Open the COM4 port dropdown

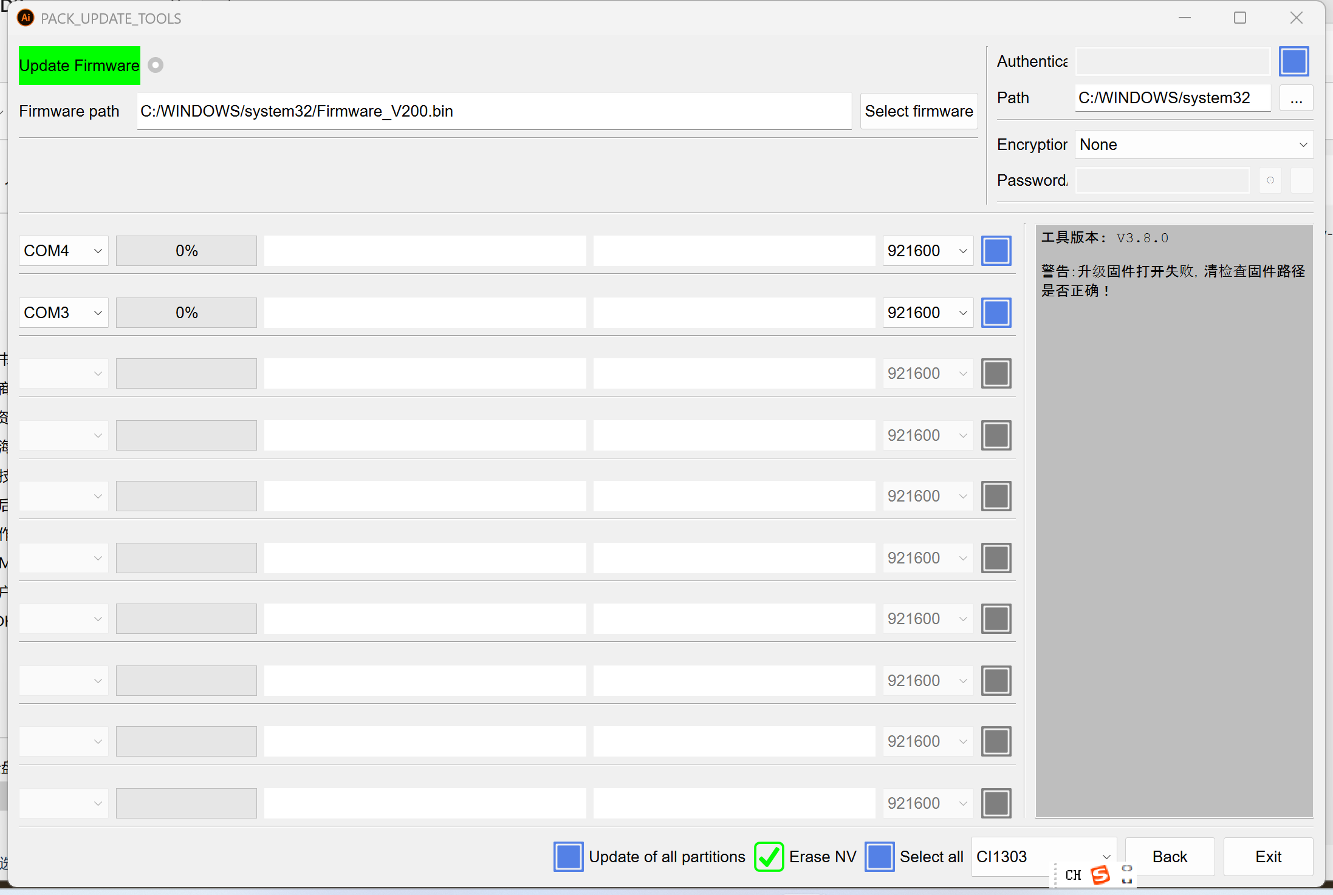point(63,251)
